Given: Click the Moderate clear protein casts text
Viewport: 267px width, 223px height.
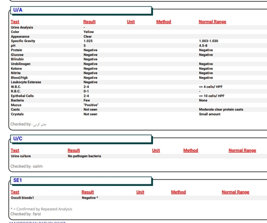Looking at the screenshot, I should click(221, 110).
